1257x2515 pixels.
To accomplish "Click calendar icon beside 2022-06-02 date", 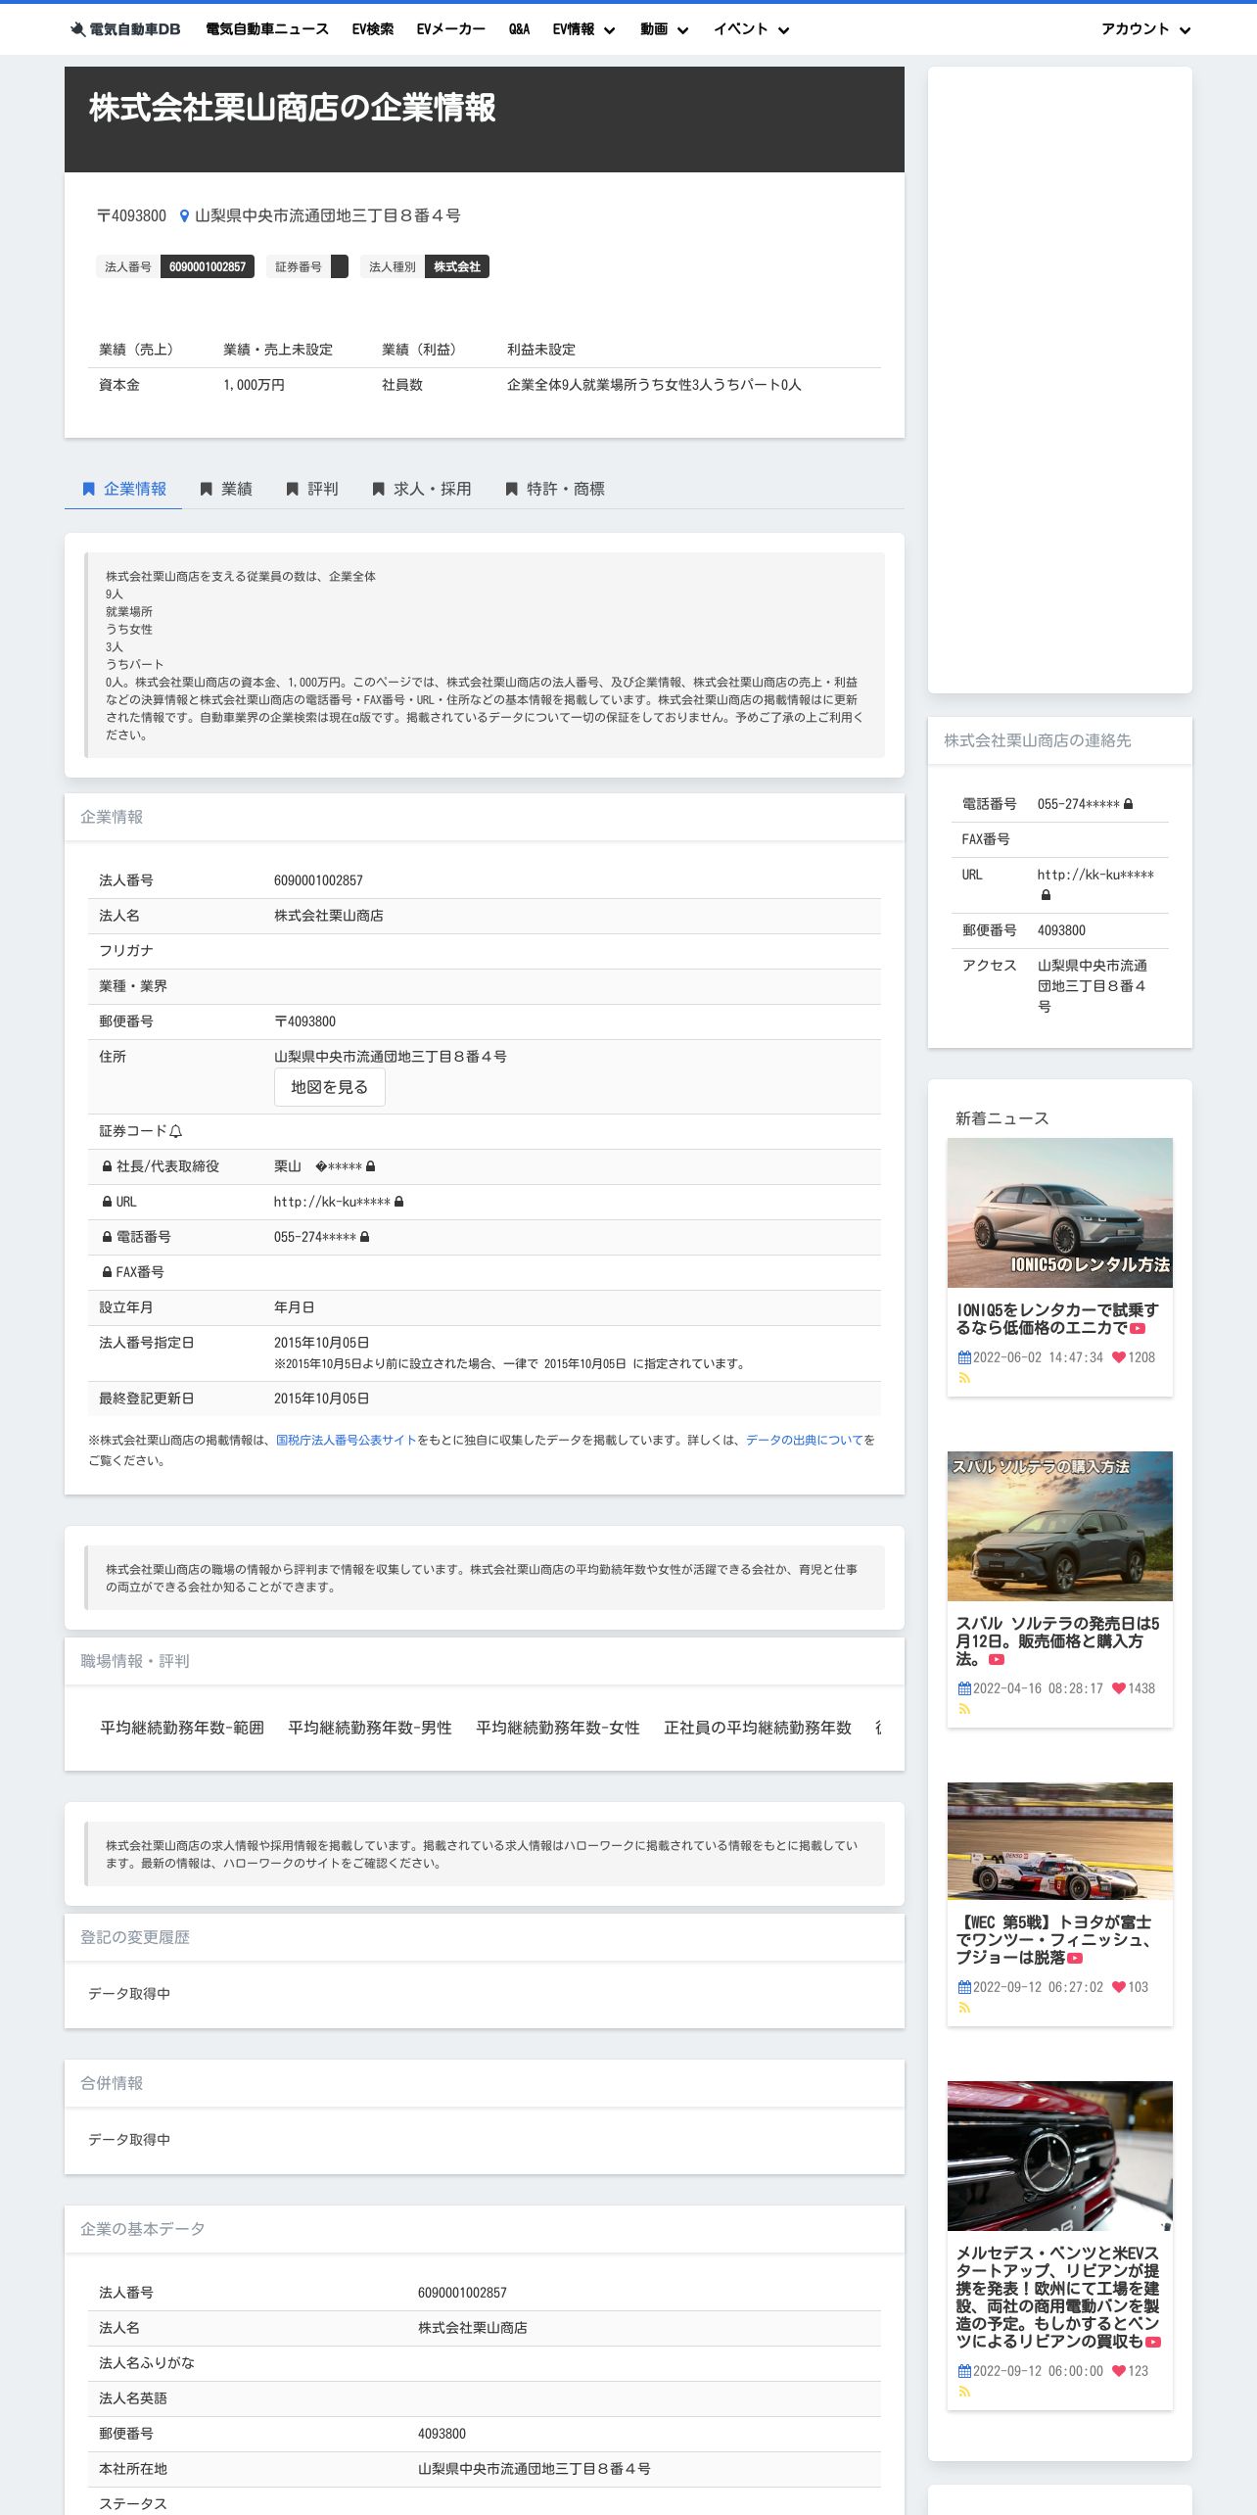I will (964, 1357).
